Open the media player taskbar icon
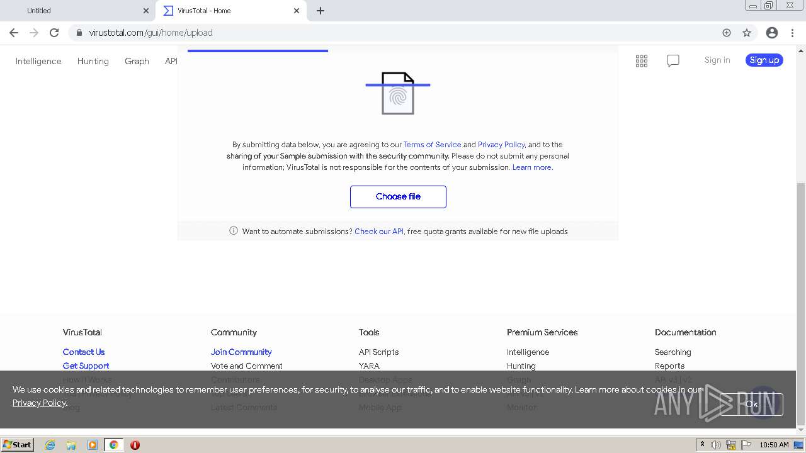The image size is (806, 453). coord(93,445)
